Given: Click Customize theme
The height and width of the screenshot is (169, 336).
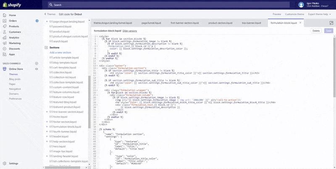Looking at the screenshot, I should click(x=294, y=14).
